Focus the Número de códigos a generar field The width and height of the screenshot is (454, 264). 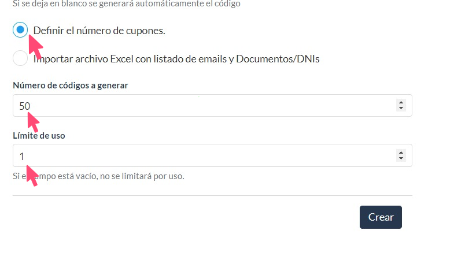point(202,106)
